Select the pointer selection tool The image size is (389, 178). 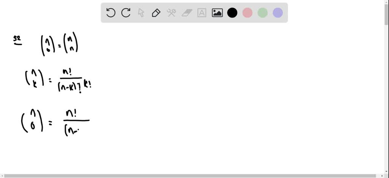pyautogui.click(x=141, y=12)
